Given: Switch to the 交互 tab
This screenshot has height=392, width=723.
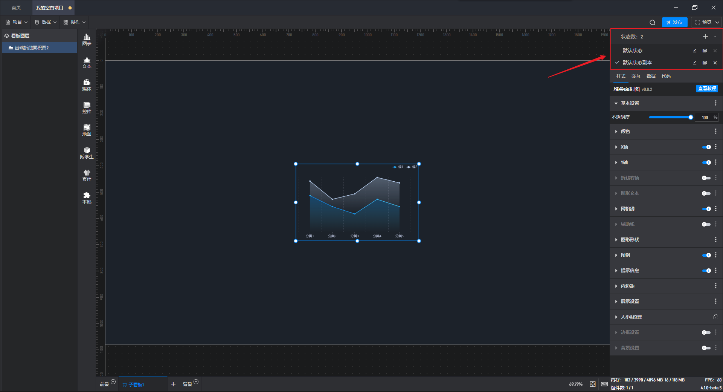Looking at the screenshot, I should (636, 76).
